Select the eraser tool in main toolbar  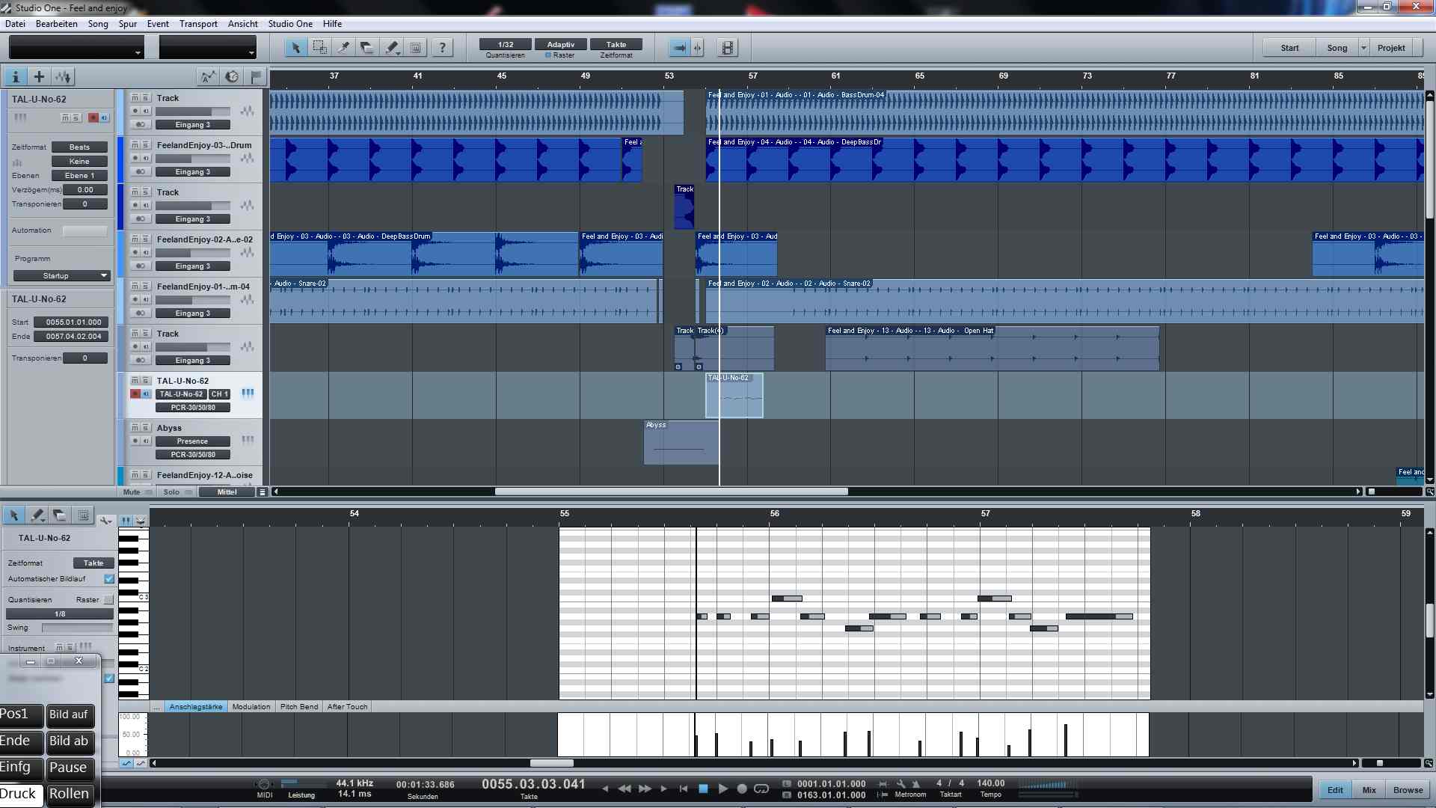(x=367, y=48)
